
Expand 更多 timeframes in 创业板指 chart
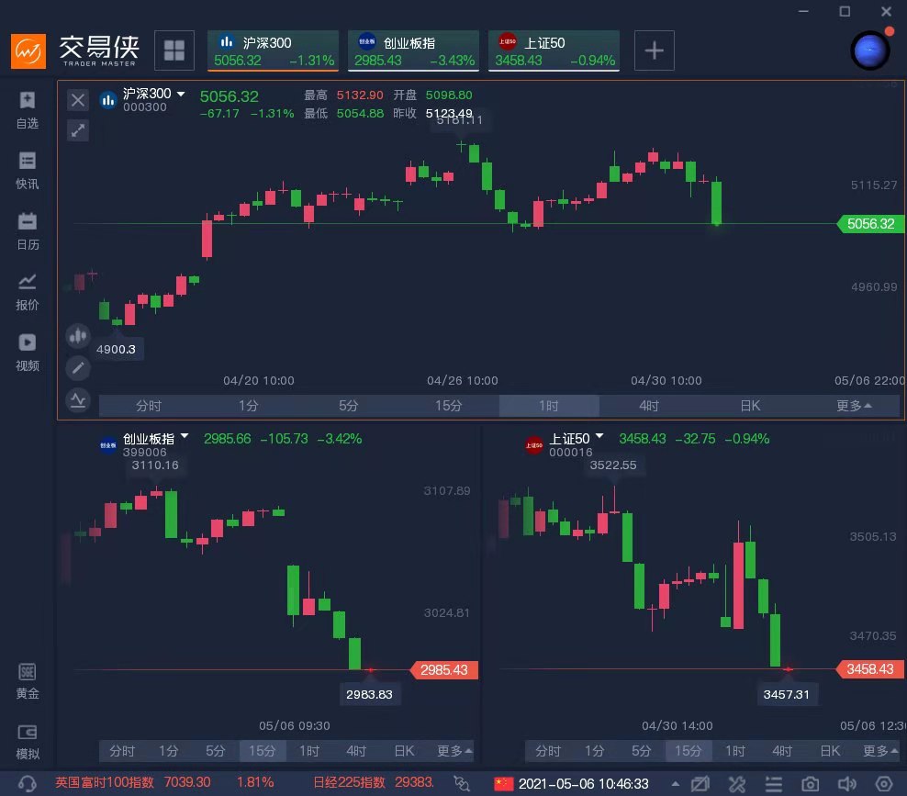(x=454, y=751)
